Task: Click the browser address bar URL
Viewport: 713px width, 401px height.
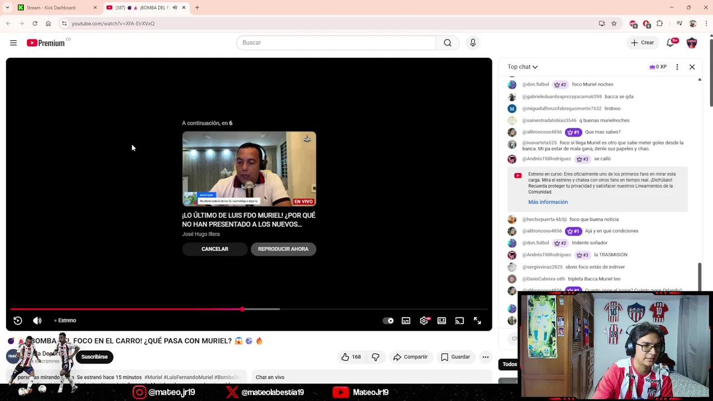Action: [x=113, y=23]
